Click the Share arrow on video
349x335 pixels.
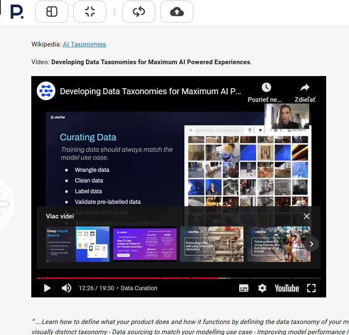(x=305, y=87)
